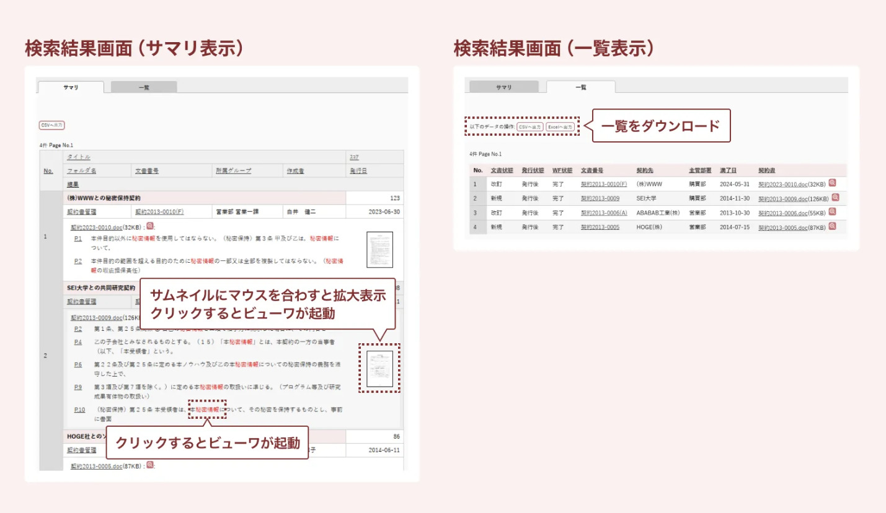Sort by WF状態 column header

pos(562,170)
